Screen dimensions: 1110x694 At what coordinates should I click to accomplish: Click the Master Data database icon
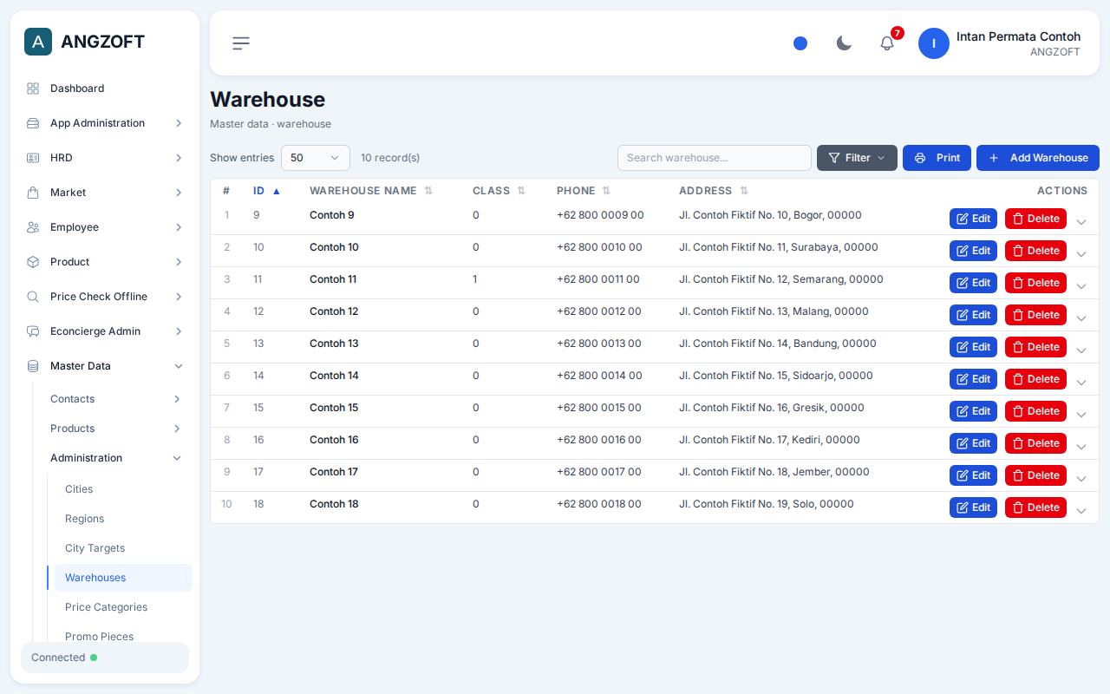click(x=33, y=366)
